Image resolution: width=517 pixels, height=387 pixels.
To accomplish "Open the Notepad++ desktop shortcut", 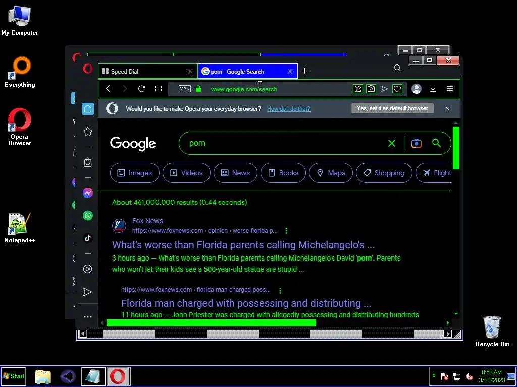I will pyautogui.click(x=20, y=228).
